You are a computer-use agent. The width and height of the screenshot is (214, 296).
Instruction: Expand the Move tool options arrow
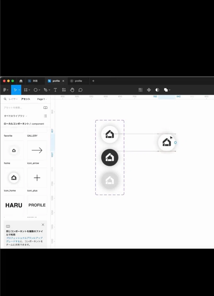click(x=19, y=90)
